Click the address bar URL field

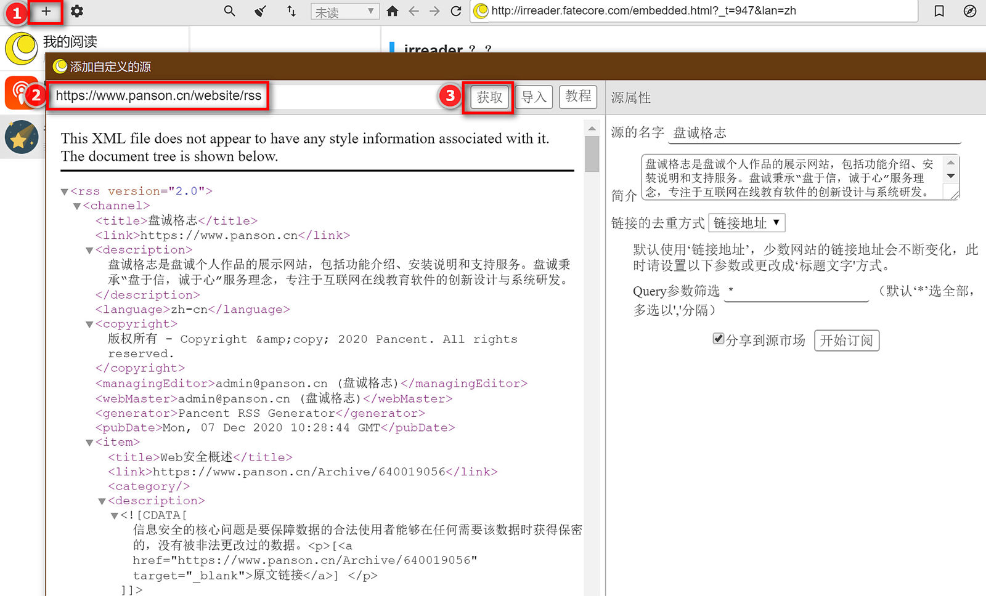coord(693,11)
